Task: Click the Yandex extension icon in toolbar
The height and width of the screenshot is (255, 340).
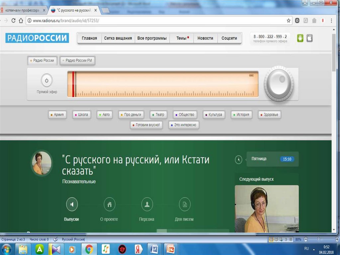Action: pos(323,20)
